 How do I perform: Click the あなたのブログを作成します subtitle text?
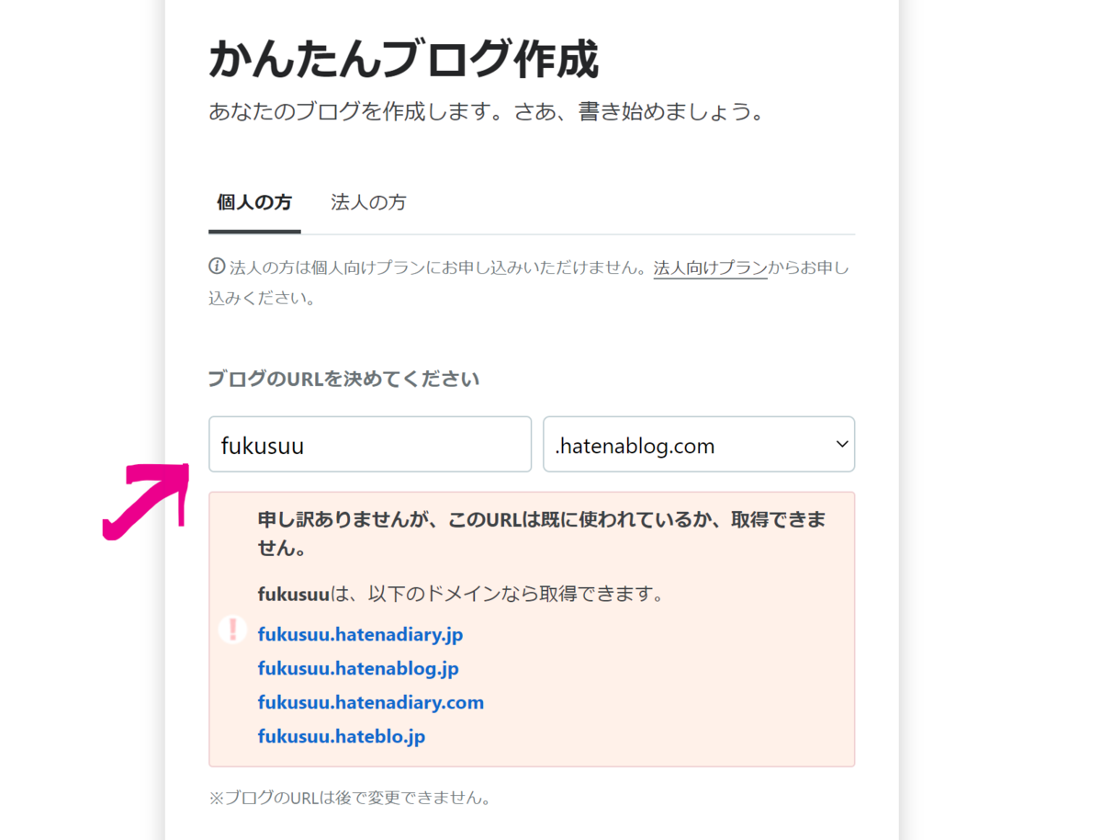point(487,113)
